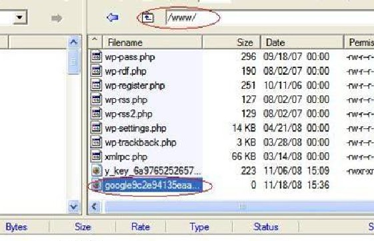The height and width of the screenshot is (241, 374).
Task: Click the queue Size column header
Action: (x=83, y=227)
